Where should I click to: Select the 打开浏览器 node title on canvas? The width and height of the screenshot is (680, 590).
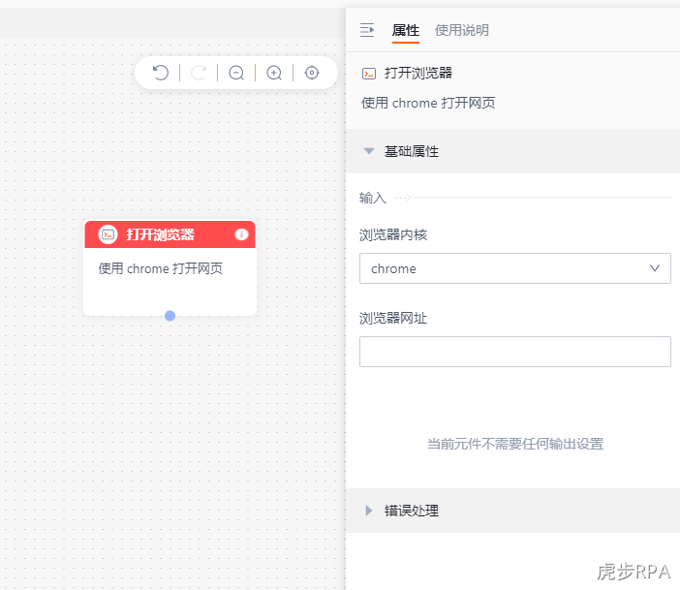[161, 234]
